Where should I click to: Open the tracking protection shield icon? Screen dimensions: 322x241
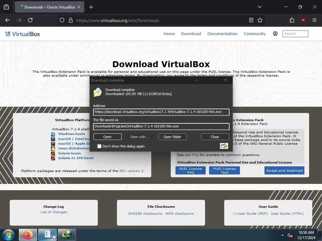pyautogui.click(x=62, y=20)
